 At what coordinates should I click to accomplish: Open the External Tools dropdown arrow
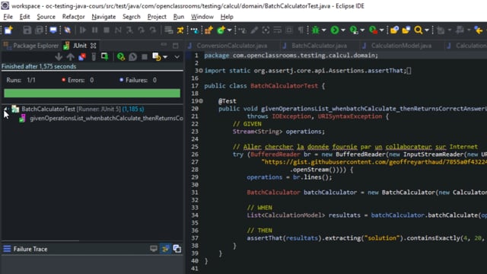coord(381,30)
